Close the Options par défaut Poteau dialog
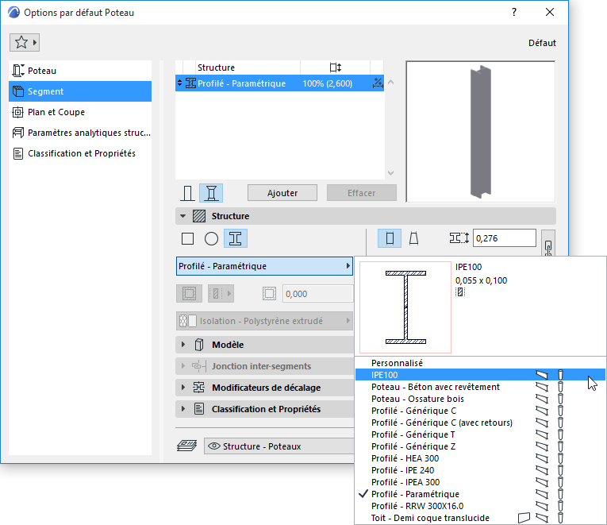The image size is (607, 525). [x=550, y=13]
